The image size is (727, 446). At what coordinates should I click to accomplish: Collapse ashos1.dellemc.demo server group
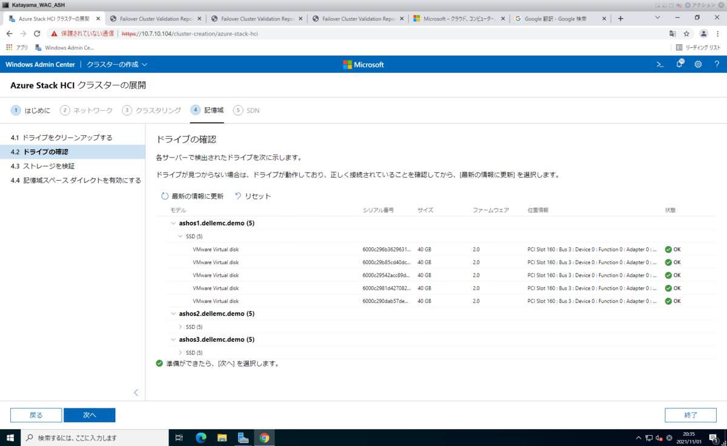(x=173, y=223)
